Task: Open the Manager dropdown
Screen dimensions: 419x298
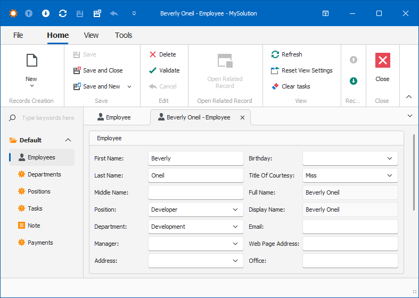Action: (235, 244)
